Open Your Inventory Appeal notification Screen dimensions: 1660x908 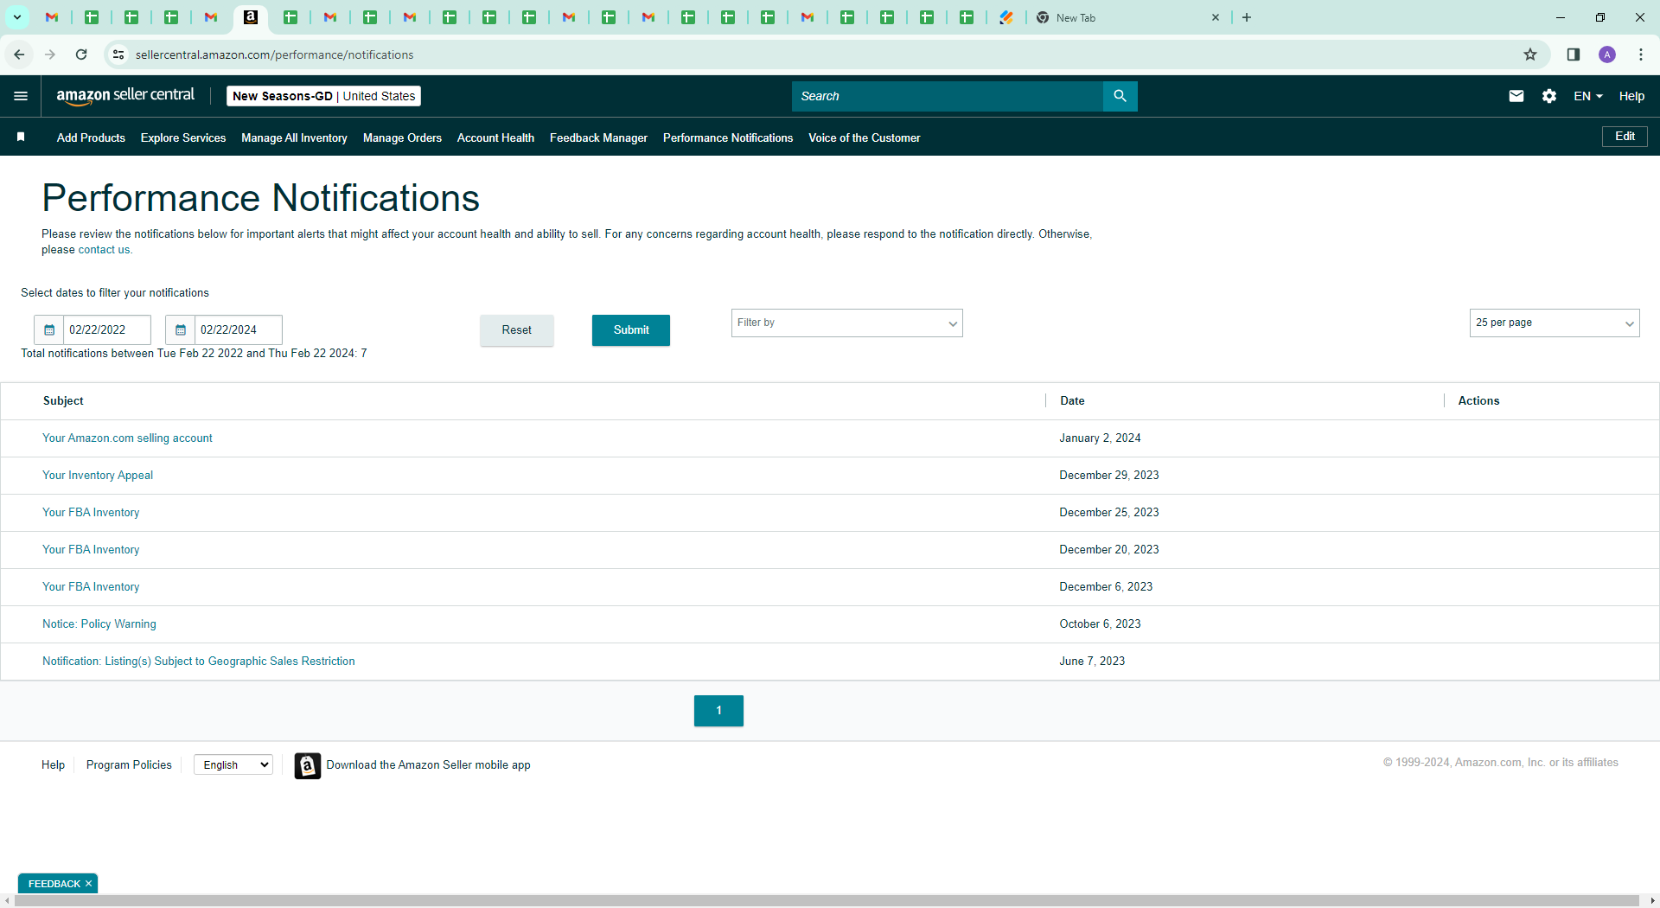click(x=98, y=476)
